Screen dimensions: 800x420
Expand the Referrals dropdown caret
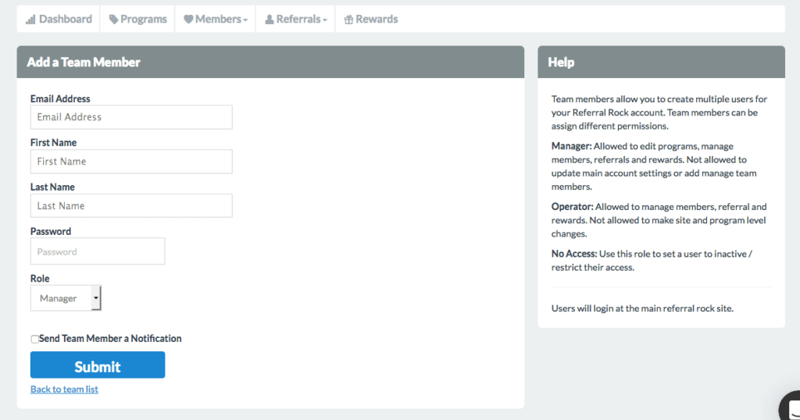pyautogui.click(x=324, y=20)
